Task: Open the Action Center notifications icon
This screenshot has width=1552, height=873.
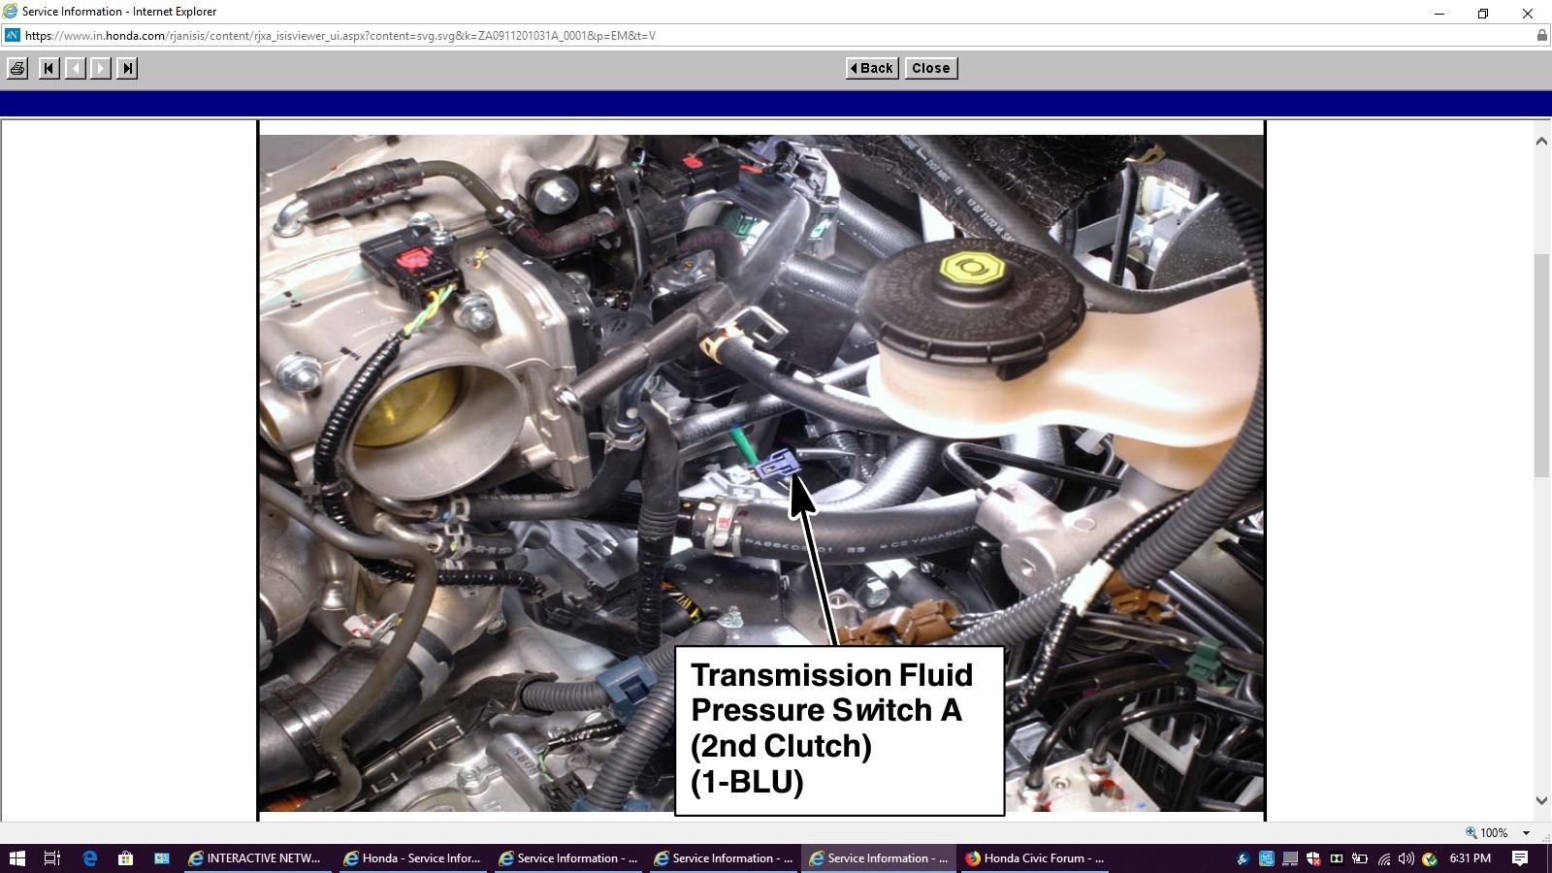Action: point(1520,858)
